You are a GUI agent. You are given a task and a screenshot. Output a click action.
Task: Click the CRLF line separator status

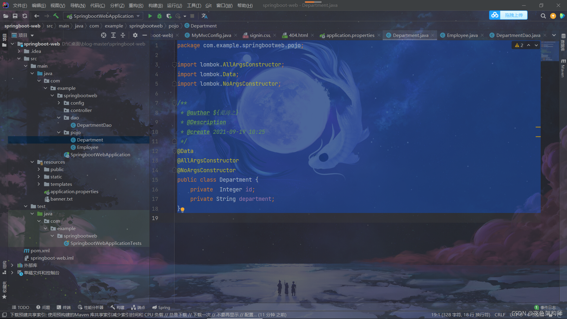[x=500, y=315]
